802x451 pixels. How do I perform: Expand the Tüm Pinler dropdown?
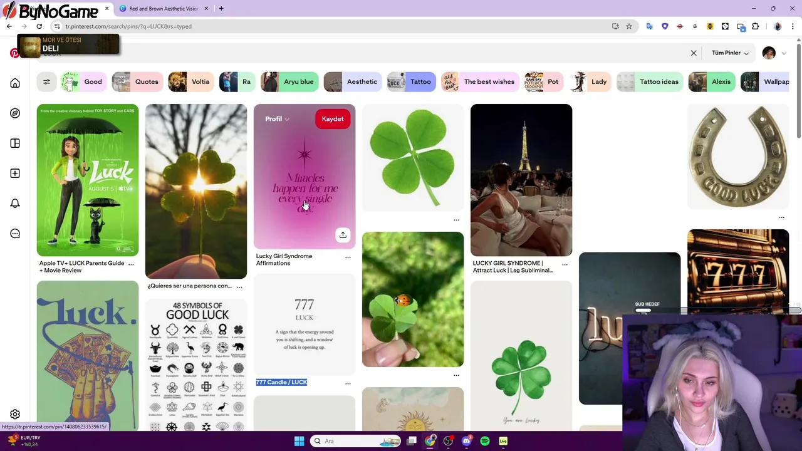(x=730, y=53)
